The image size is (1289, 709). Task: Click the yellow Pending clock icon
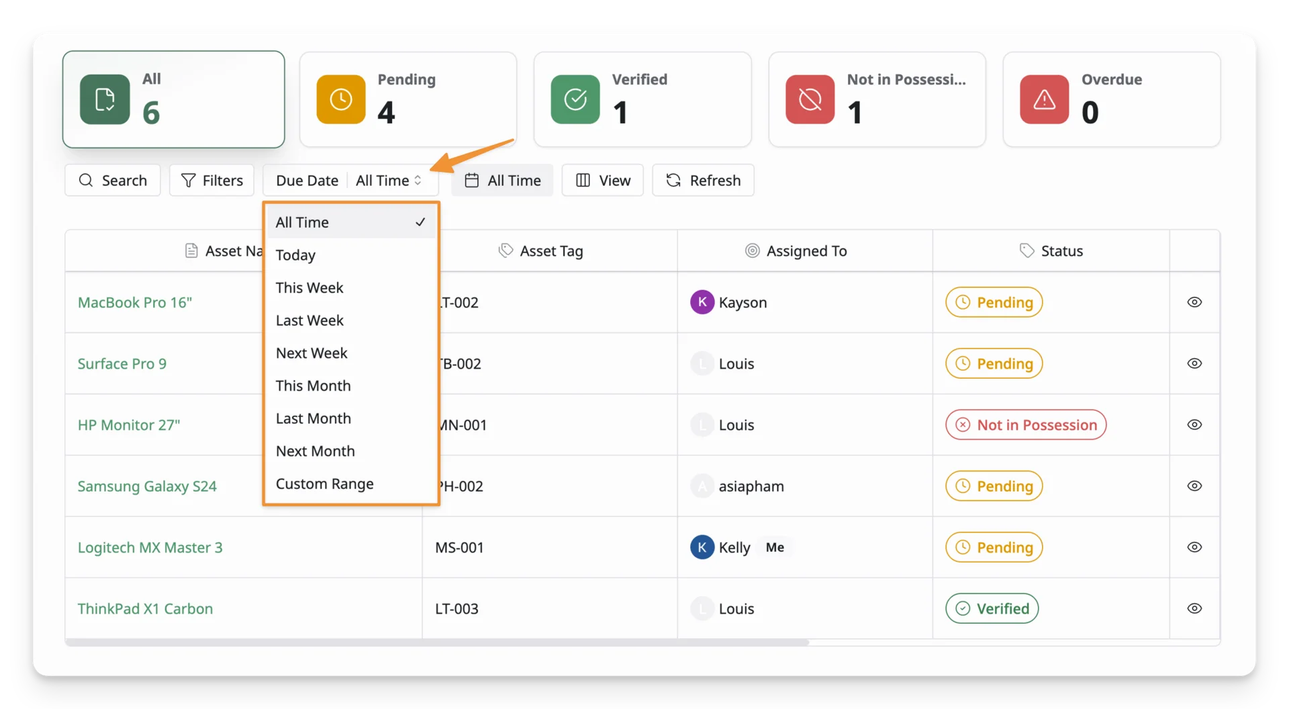[x=341, y=99]
